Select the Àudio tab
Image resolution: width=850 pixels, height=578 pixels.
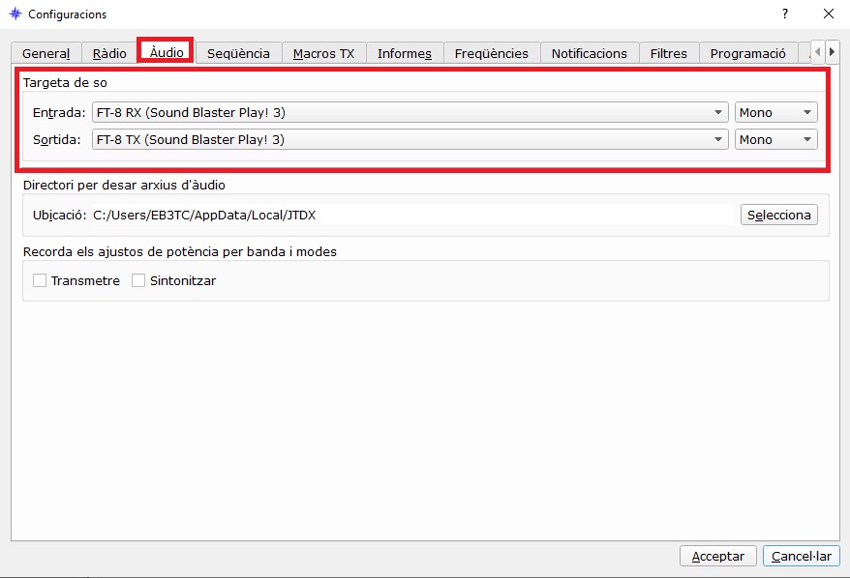tap(167, 52)
